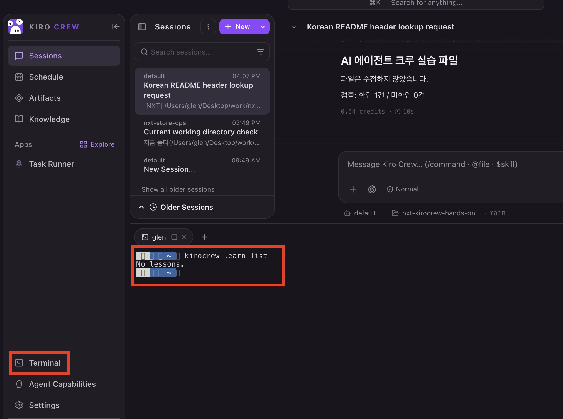
Task: Open Artifacts in the sidebar
Action: coord(64,98)
